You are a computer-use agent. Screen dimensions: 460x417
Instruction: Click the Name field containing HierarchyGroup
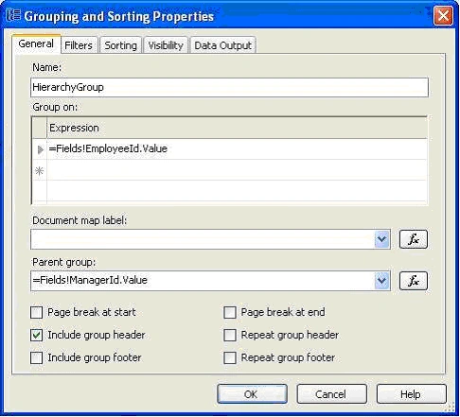pos(229,87)
